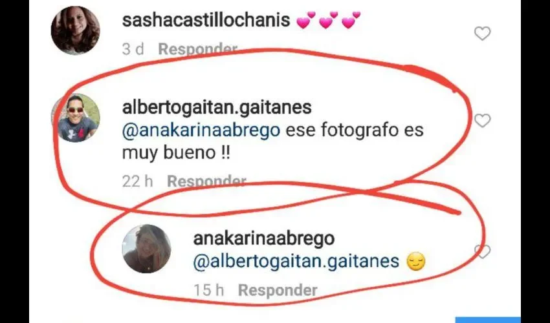Visit the sashacastillochanis username in bold

coord(206,20)
